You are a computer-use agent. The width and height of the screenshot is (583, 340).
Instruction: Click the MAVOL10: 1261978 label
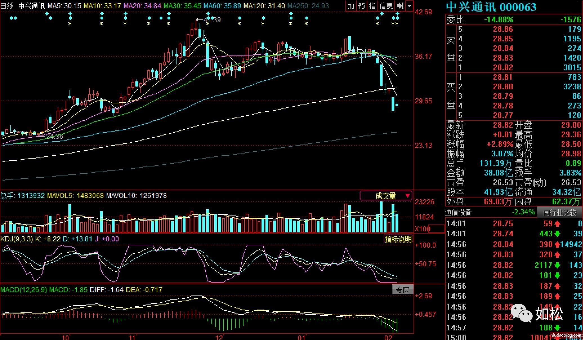137,195
